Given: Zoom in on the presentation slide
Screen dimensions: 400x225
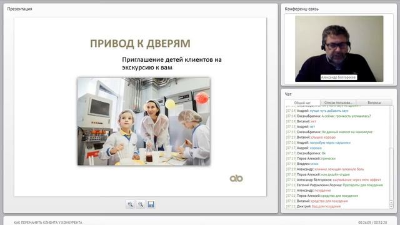Looking at the screenshot, I should 130,204.
